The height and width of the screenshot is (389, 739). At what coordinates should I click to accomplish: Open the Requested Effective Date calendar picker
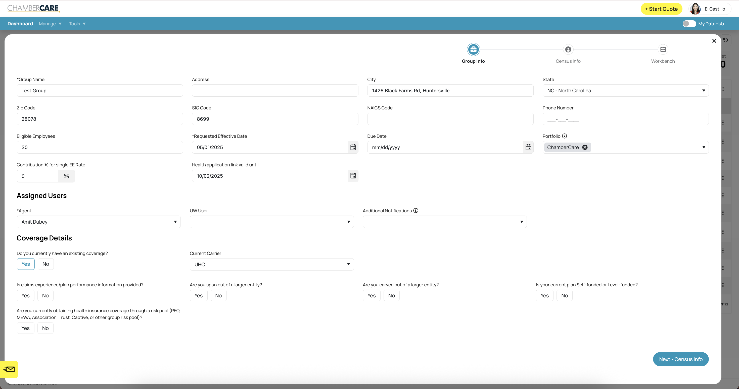(x=353, y=147)
